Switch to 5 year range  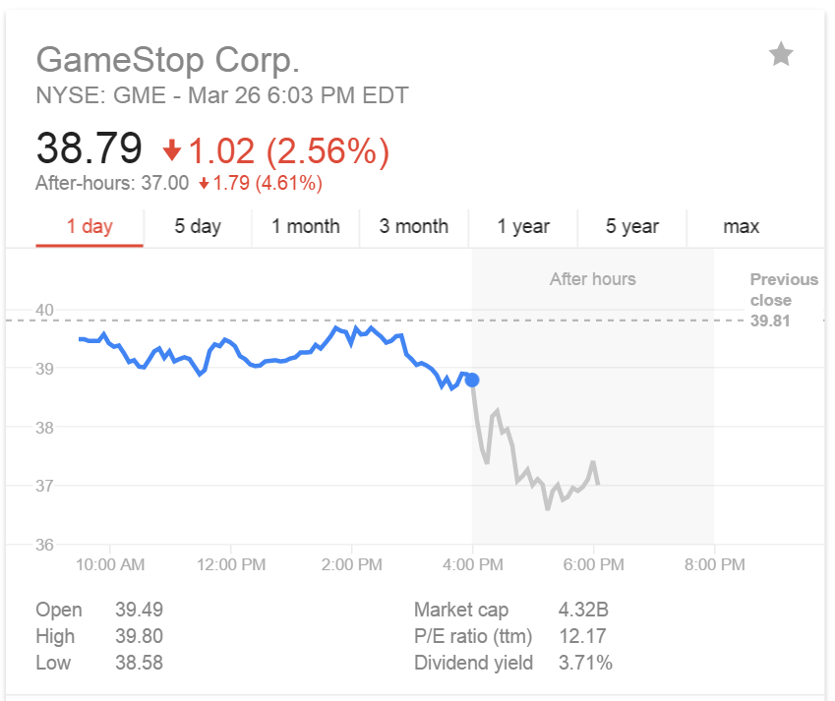(632, 227)
